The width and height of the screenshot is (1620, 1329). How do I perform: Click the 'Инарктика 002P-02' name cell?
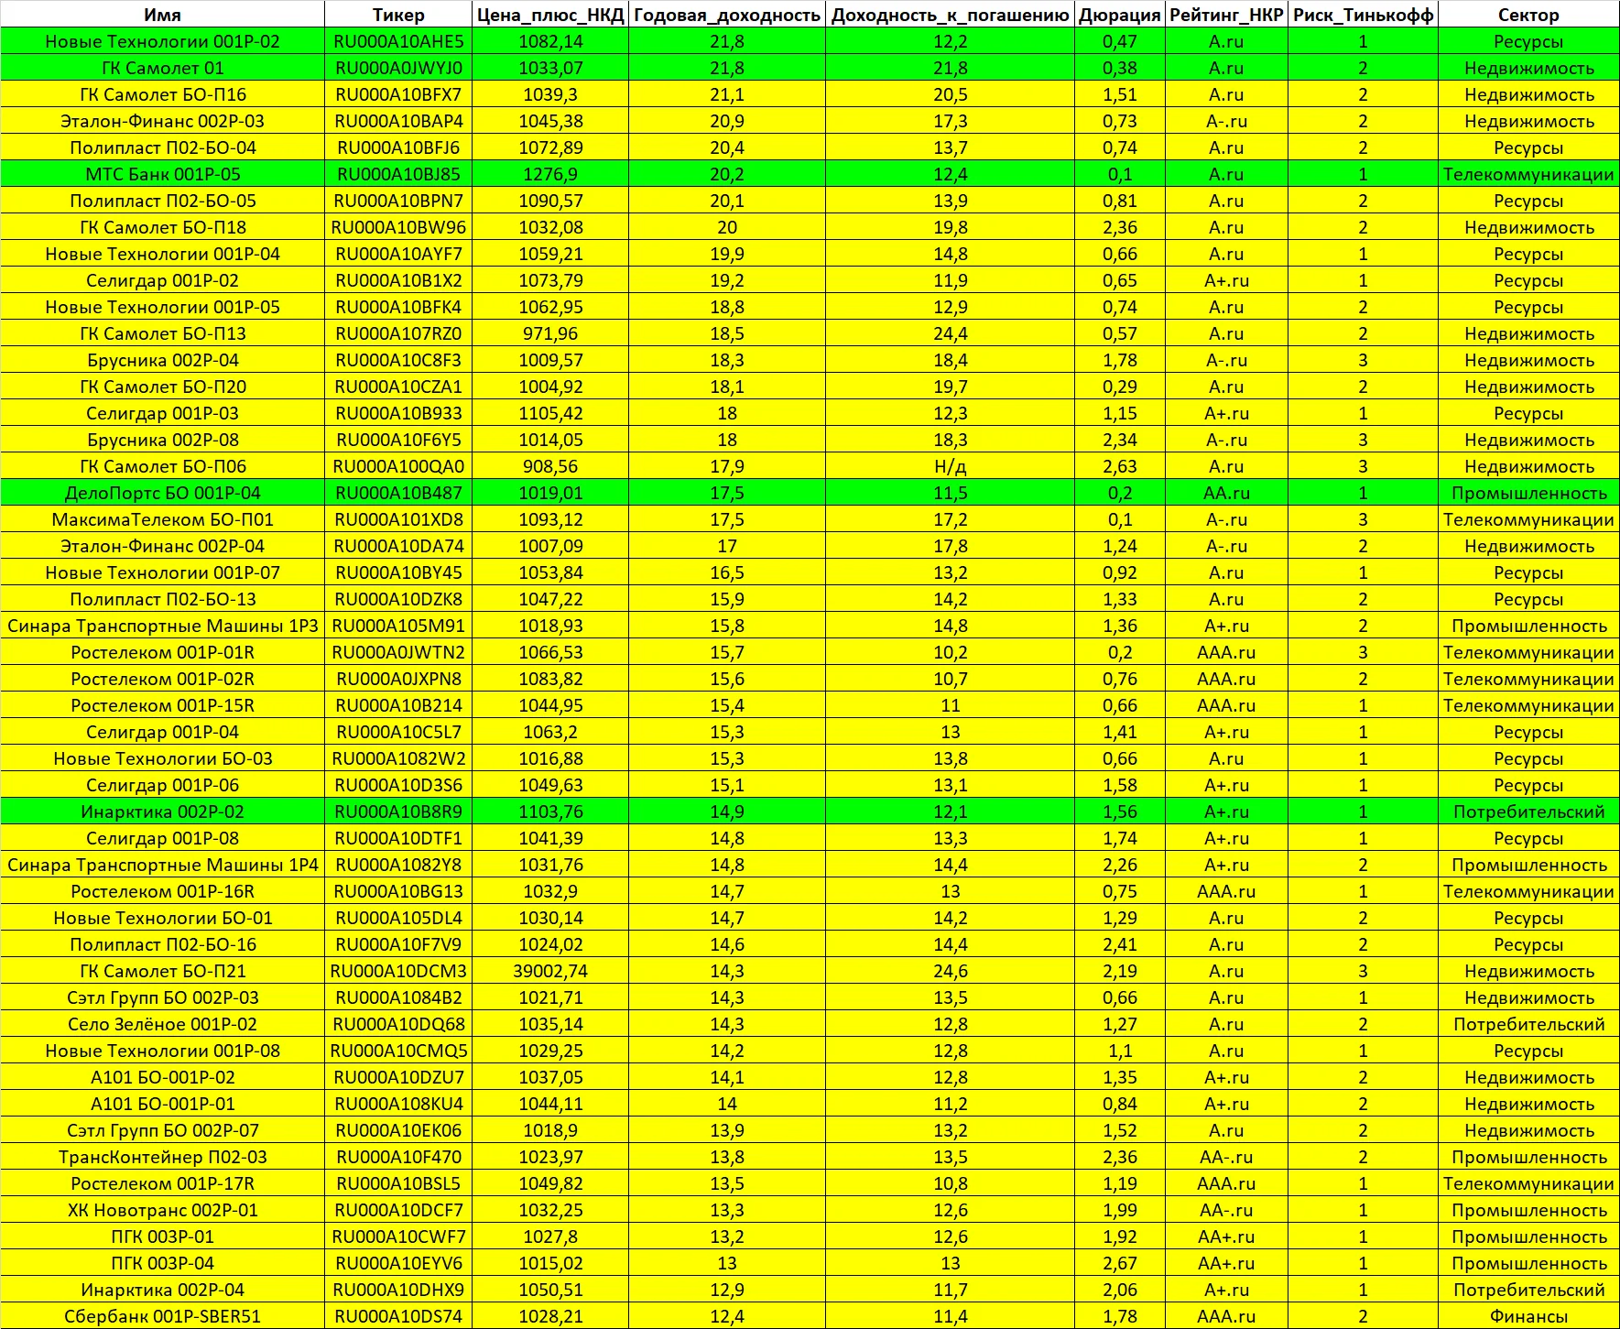pos(163,812)
